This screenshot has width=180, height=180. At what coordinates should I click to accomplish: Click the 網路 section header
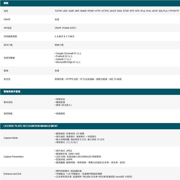coord(6,3)
